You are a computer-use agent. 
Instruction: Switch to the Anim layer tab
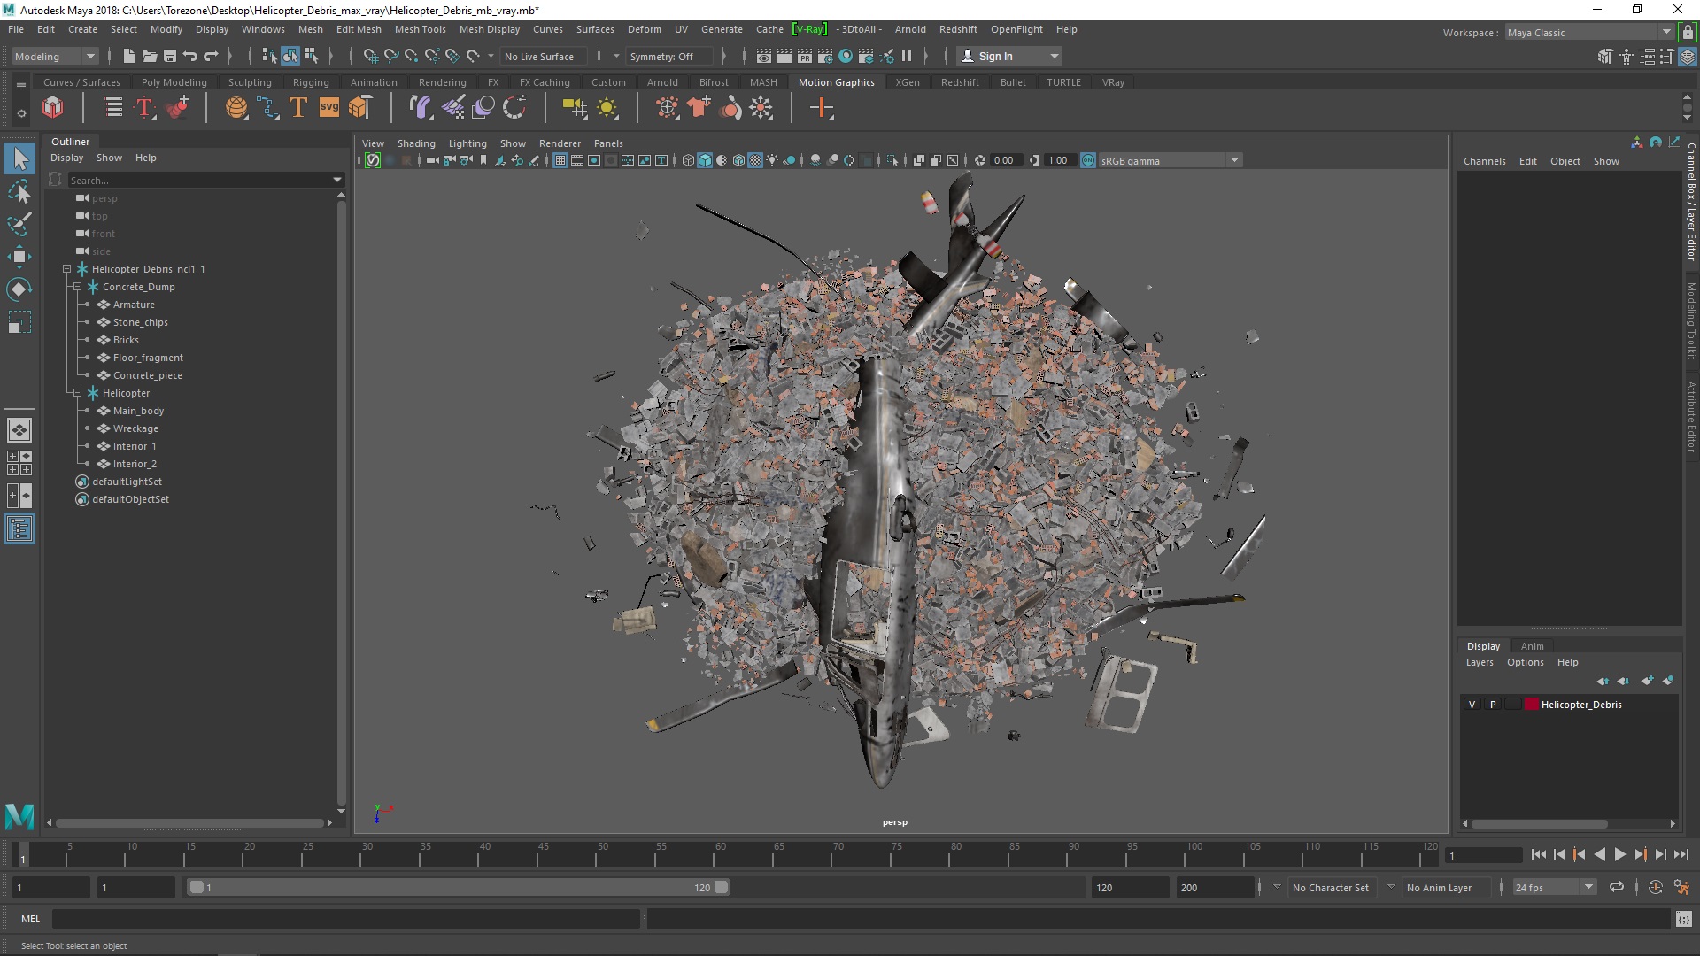click(x=1532, y=646)
